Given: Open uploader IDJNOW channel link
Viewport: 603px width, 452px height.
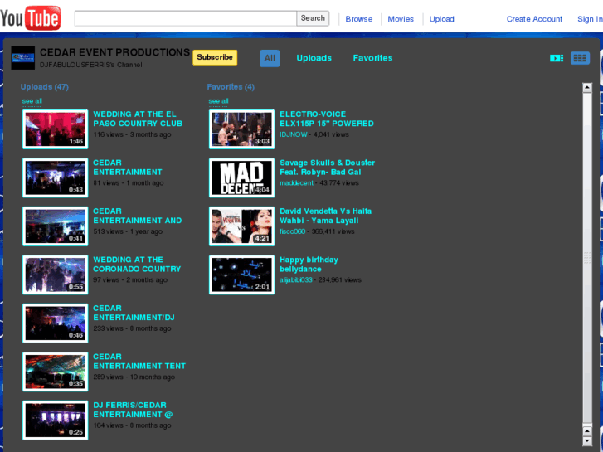Looking at the screenshot, I should coord(294,134).
